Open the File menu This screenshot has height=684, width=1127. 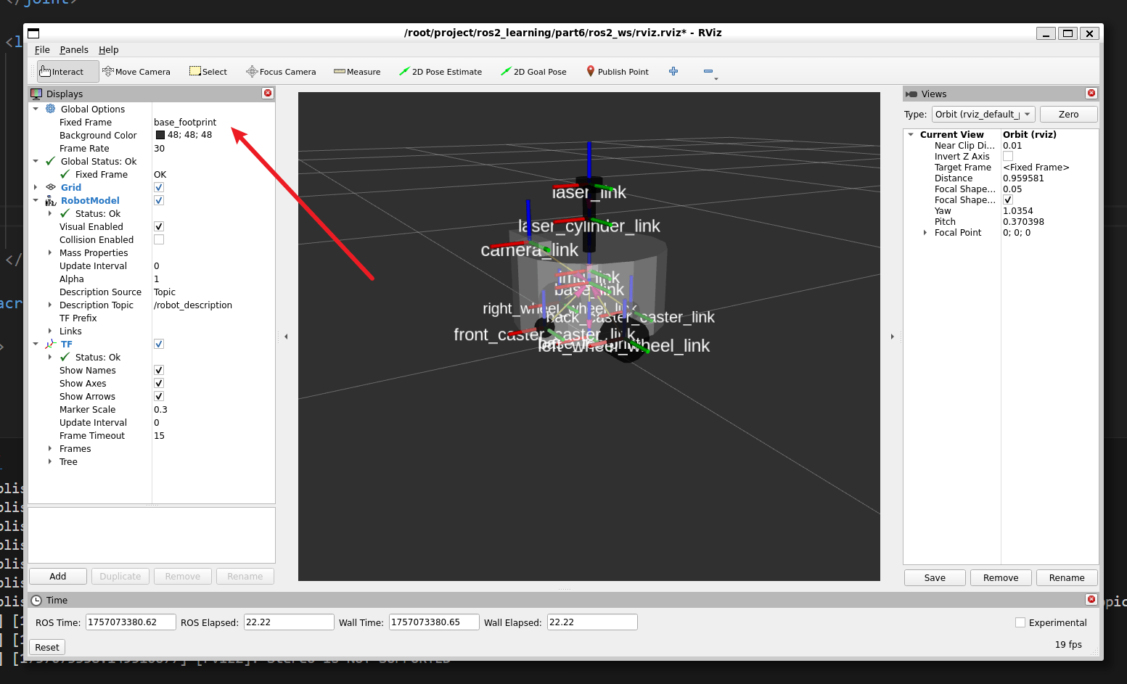tap(42, 50)
